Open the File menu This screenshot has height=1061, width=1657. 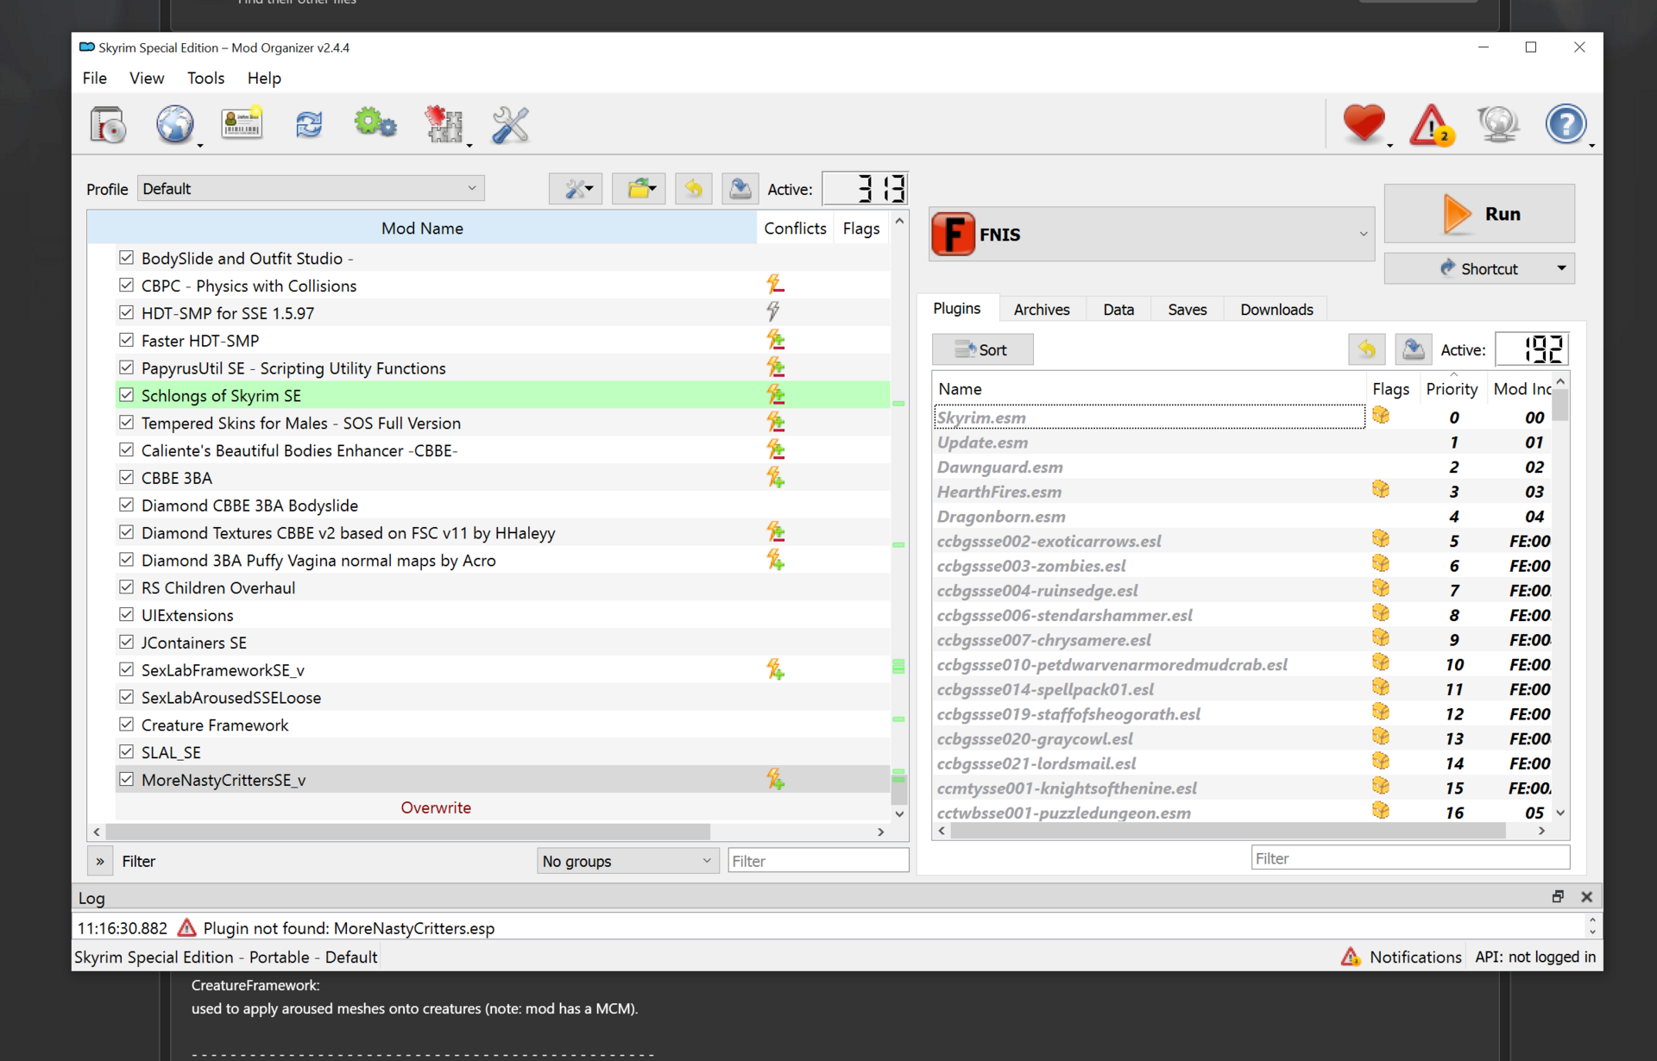pyautogui.click(x=95, y=78)
